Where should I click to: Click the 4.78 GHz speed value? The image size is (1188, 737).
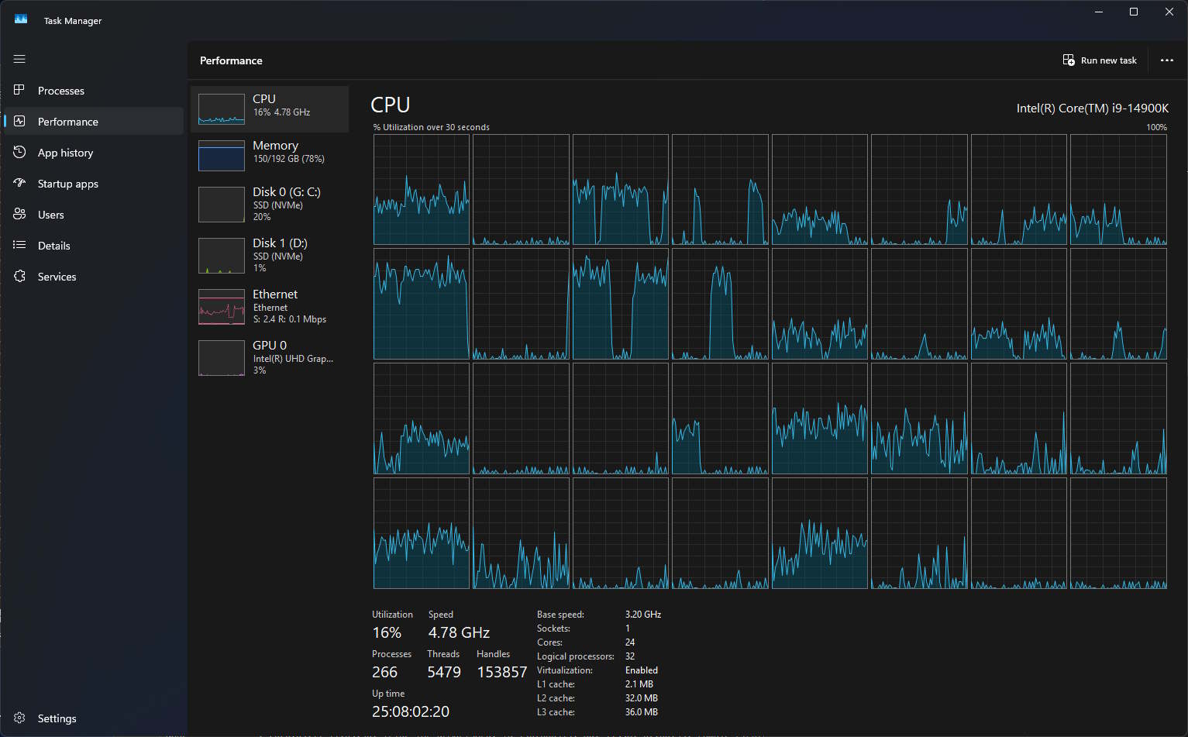click(x=459, y=633)
